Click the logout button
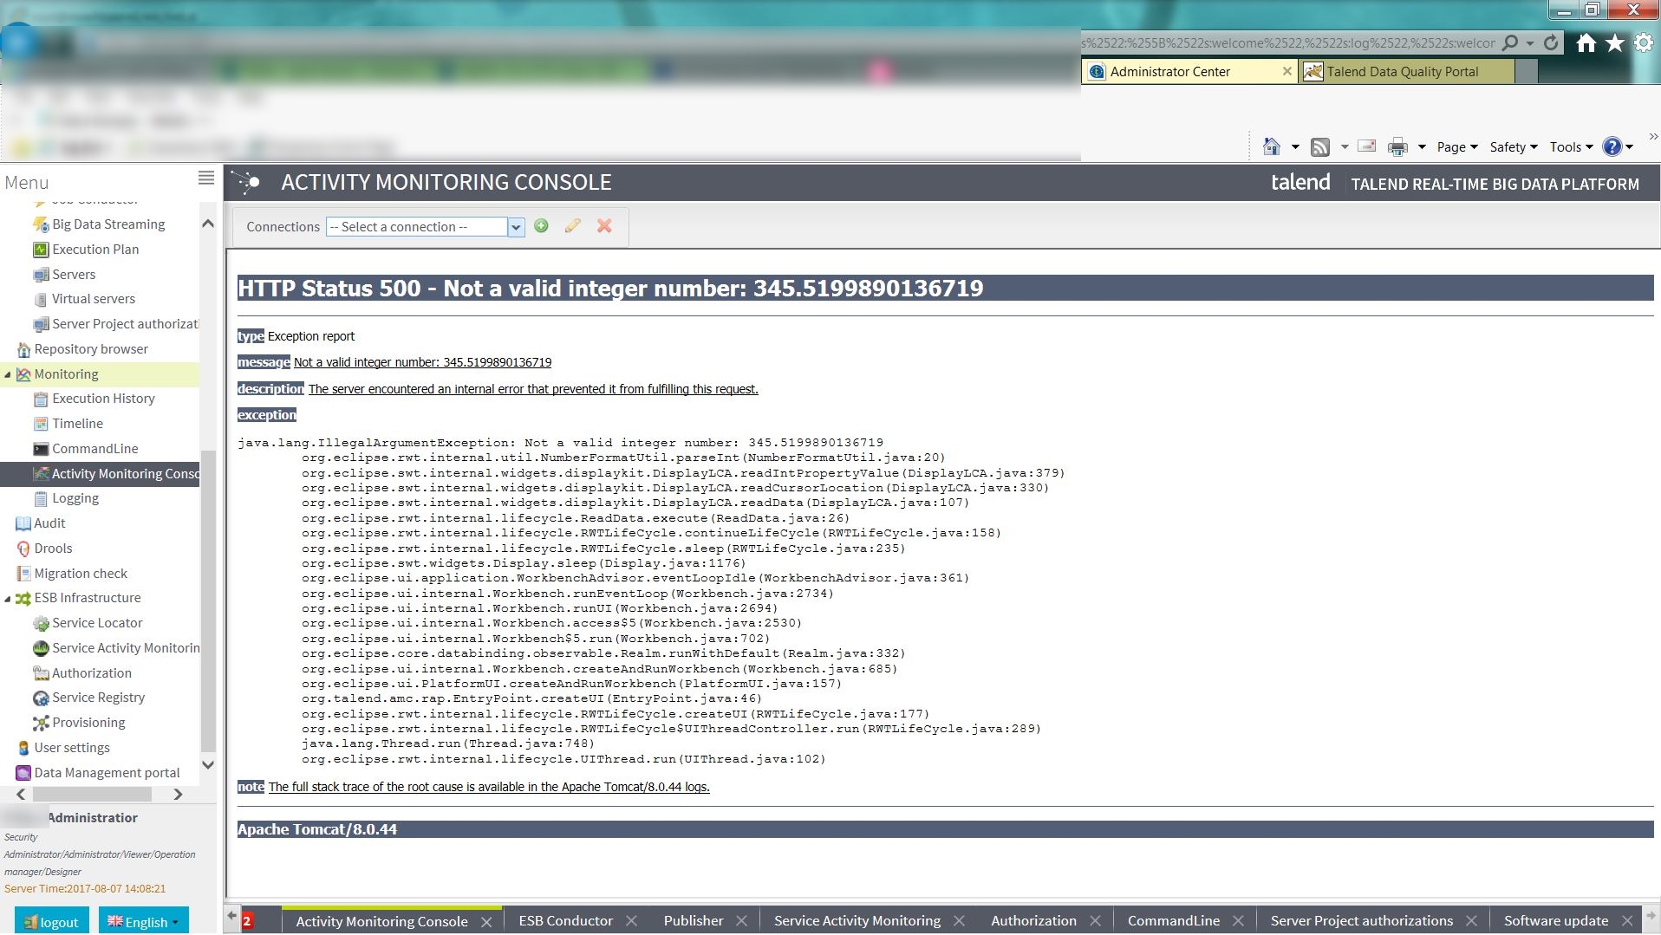 coord(51,921)
